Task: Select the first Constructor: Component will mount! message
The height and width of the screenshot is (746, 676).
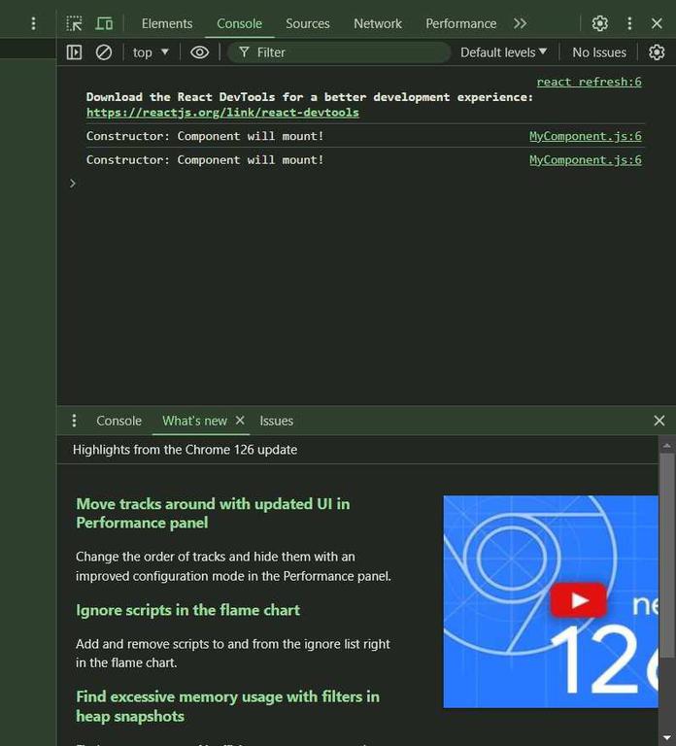Action: click(x=205, y=136)
